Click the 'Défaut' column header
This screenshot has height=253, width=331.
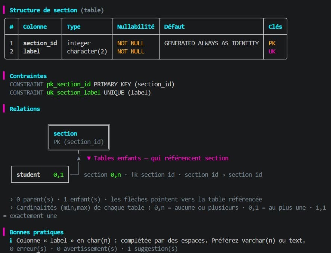[x=174, y=27]
